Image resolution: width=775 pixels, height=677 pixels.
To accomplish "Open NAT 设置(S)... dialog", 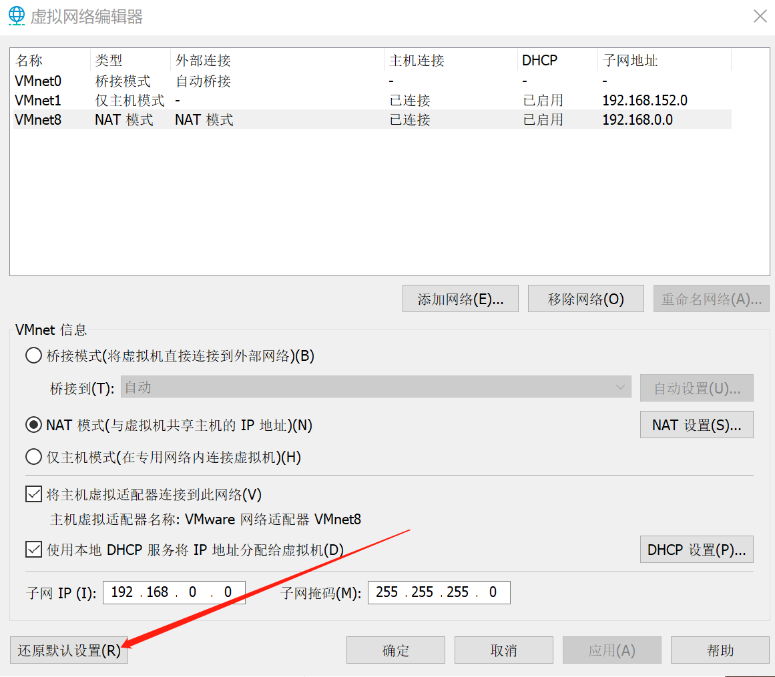I will pos(696,425).
